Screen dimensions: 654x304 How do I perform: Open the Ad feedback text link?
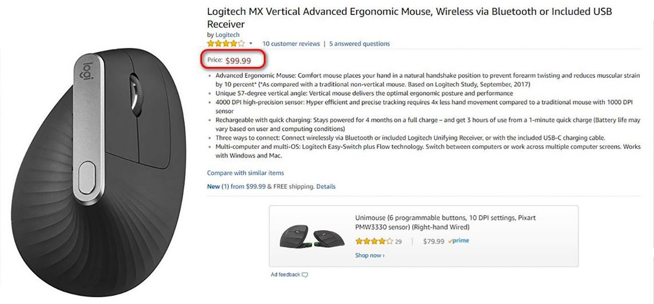[285, 275]
